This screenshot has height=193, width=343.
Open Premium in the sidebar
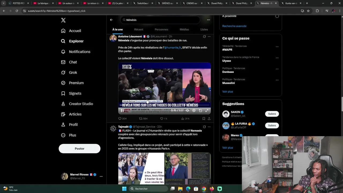click(x=72, y=83)
